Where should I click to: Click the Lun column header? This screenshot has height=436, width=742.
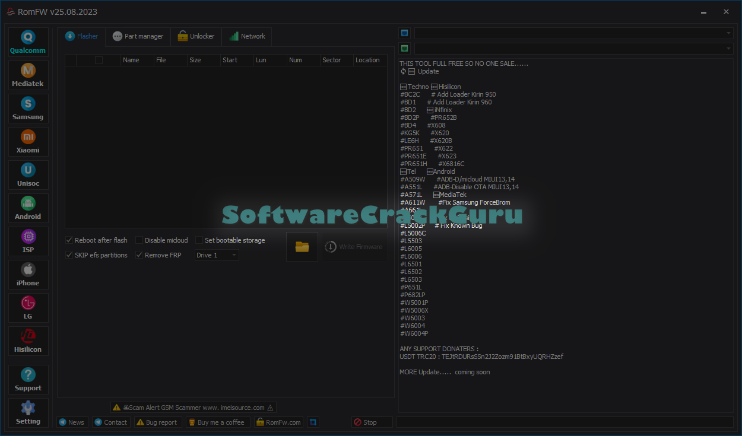pyautogui.click(x=269, y=60)
